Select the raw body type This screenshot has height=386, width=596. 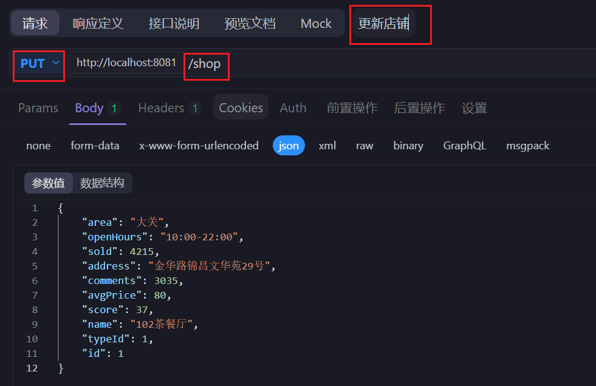365,146
